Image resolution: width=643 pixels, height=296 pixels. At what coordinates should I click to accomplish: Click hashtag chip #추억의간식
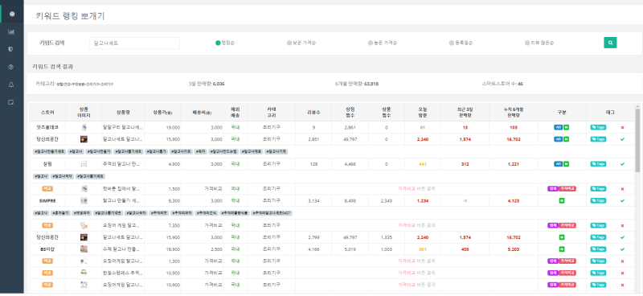pyautogui.click(x=207, y=213)
